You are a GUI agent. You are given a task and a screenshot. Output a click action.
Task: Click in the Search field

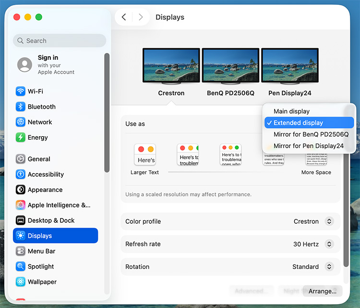[x=60, y=41]
